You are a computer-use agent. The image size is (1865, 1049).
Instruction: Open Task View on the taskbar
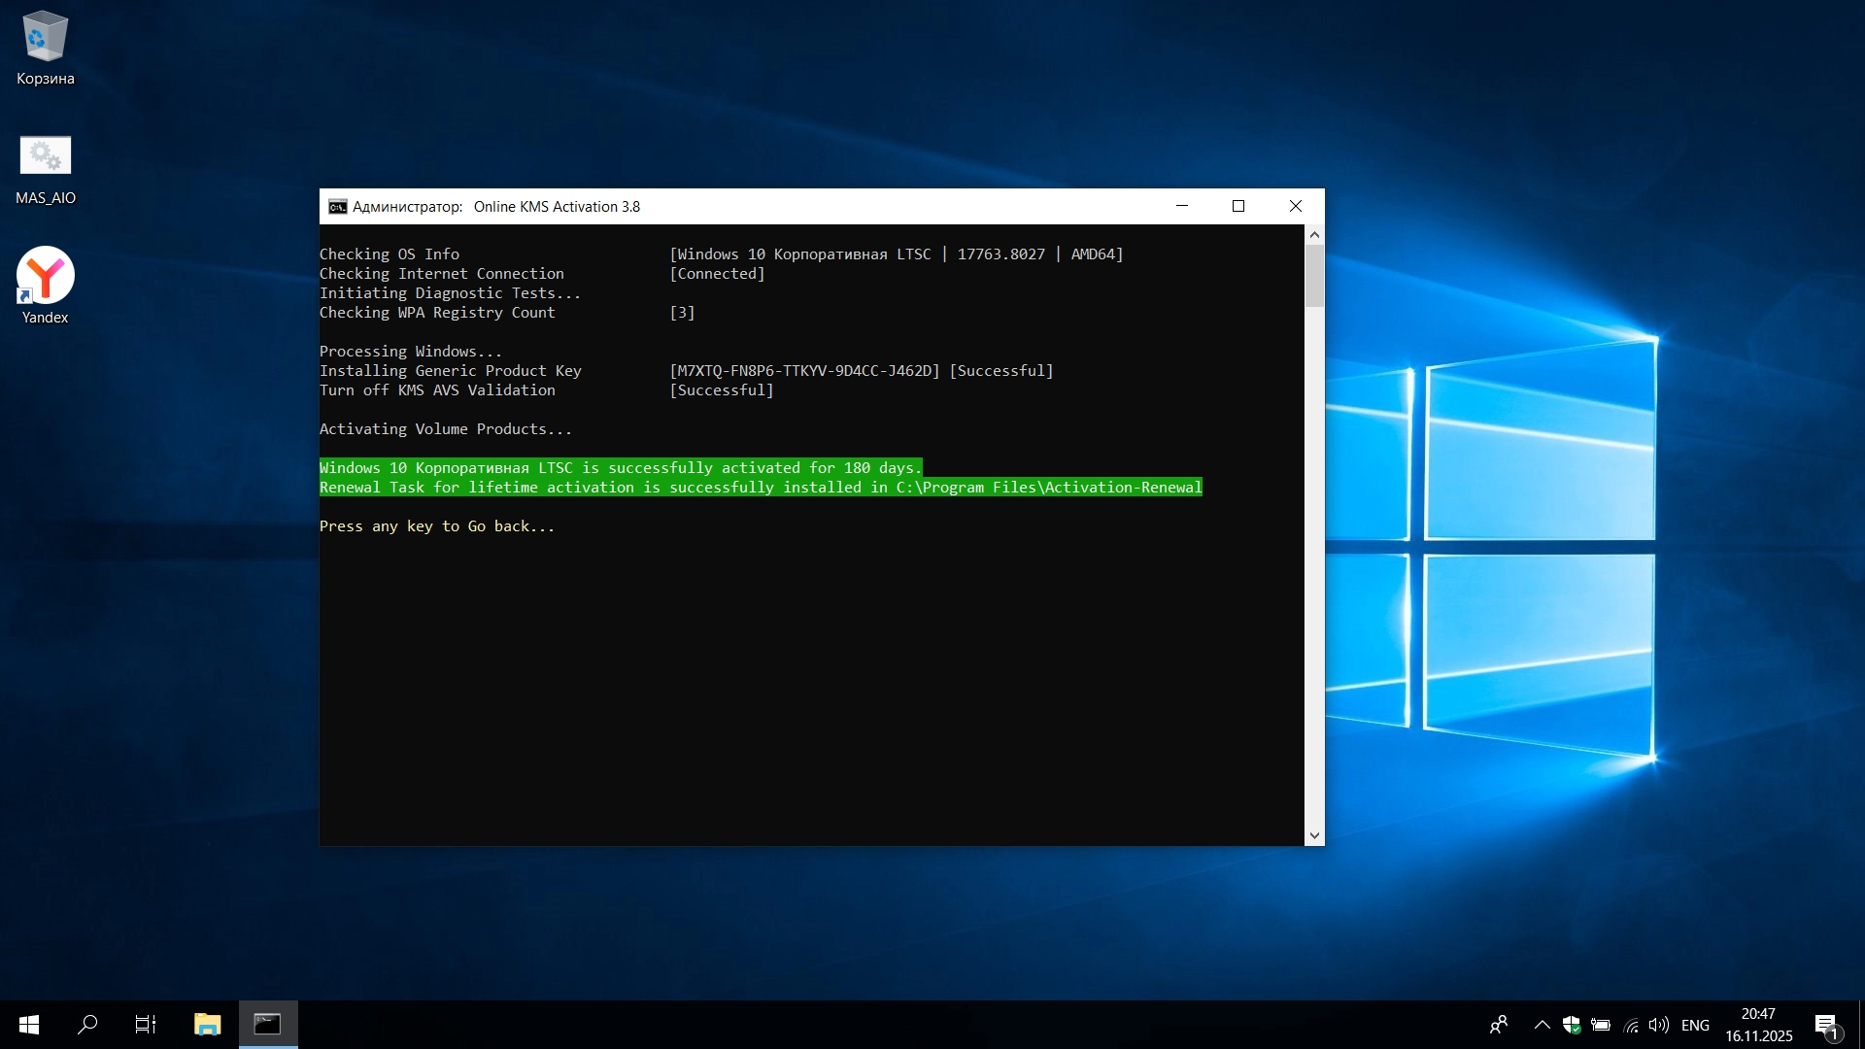[x=146, y=1025]
